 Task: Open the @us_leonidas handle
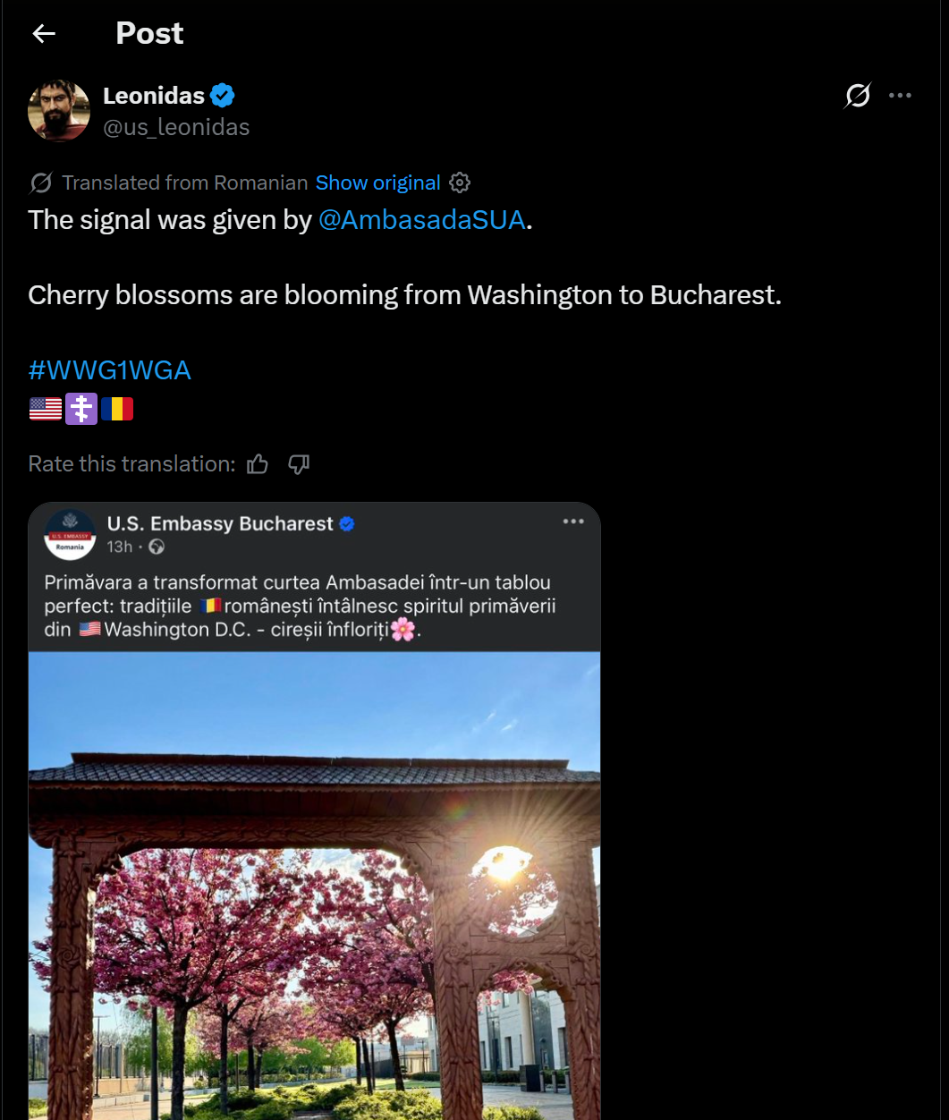click(176, 127)
